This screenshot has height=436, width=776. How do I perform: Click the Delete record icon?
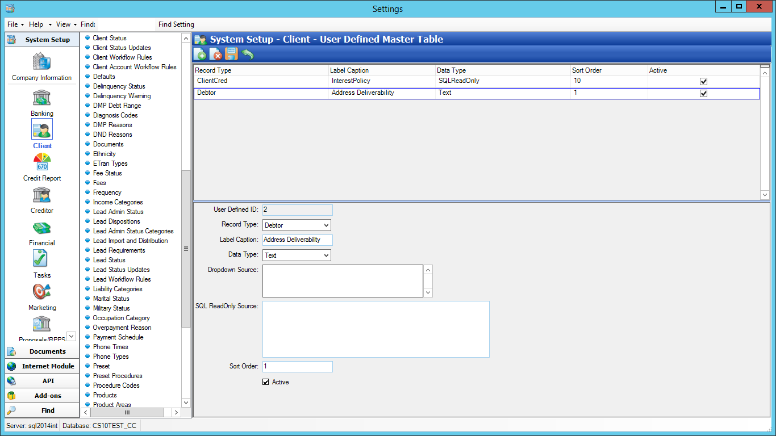(216, 54)
